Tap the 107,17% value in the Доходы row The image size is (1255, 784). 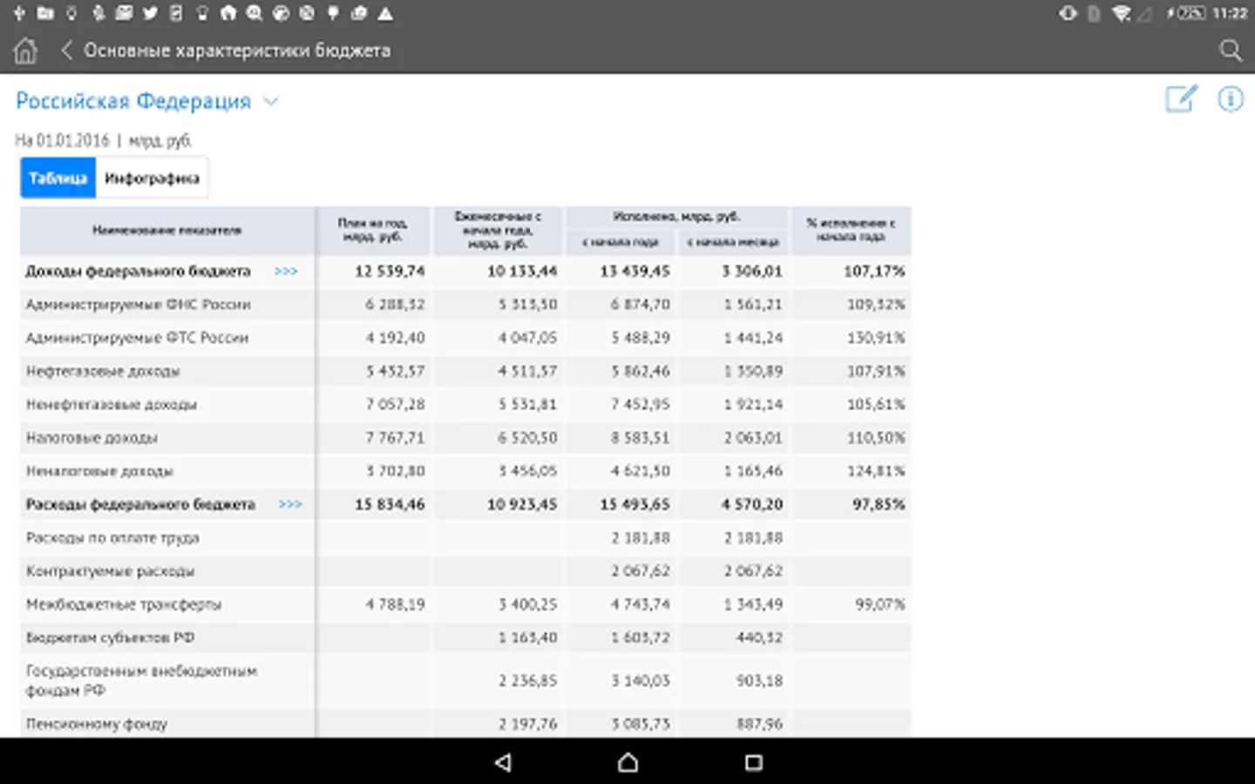874,272
